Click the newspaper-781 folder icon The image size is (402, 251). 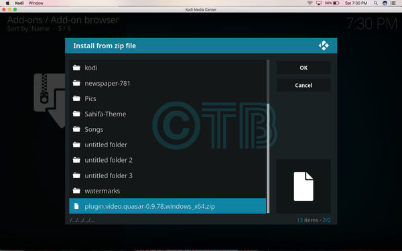coord(76,83)
